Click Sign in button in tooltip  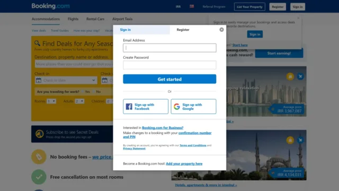255,34
